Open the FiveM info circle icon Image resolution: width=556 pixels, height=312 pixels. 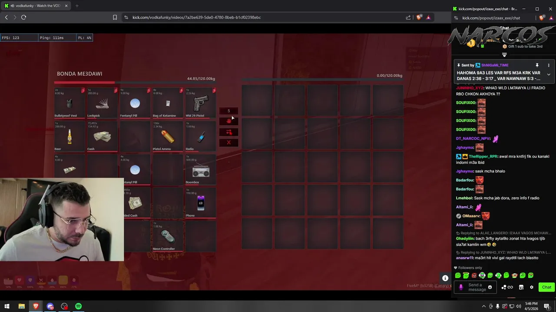445,278
